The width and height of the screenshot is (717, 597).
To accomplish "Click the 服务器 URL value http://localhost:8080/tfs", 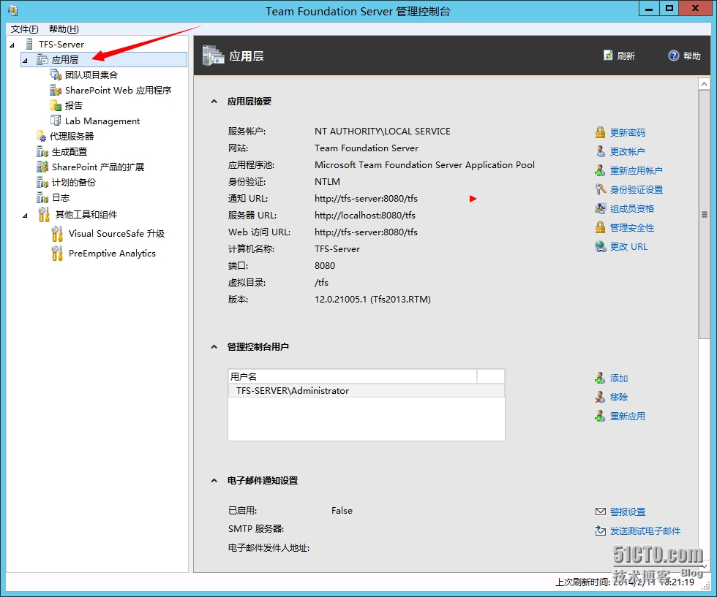I will point(365,215).
